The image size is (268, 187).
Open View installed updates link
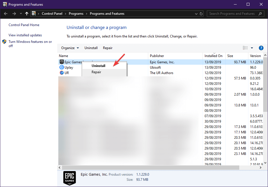click(x=25, y=35)
